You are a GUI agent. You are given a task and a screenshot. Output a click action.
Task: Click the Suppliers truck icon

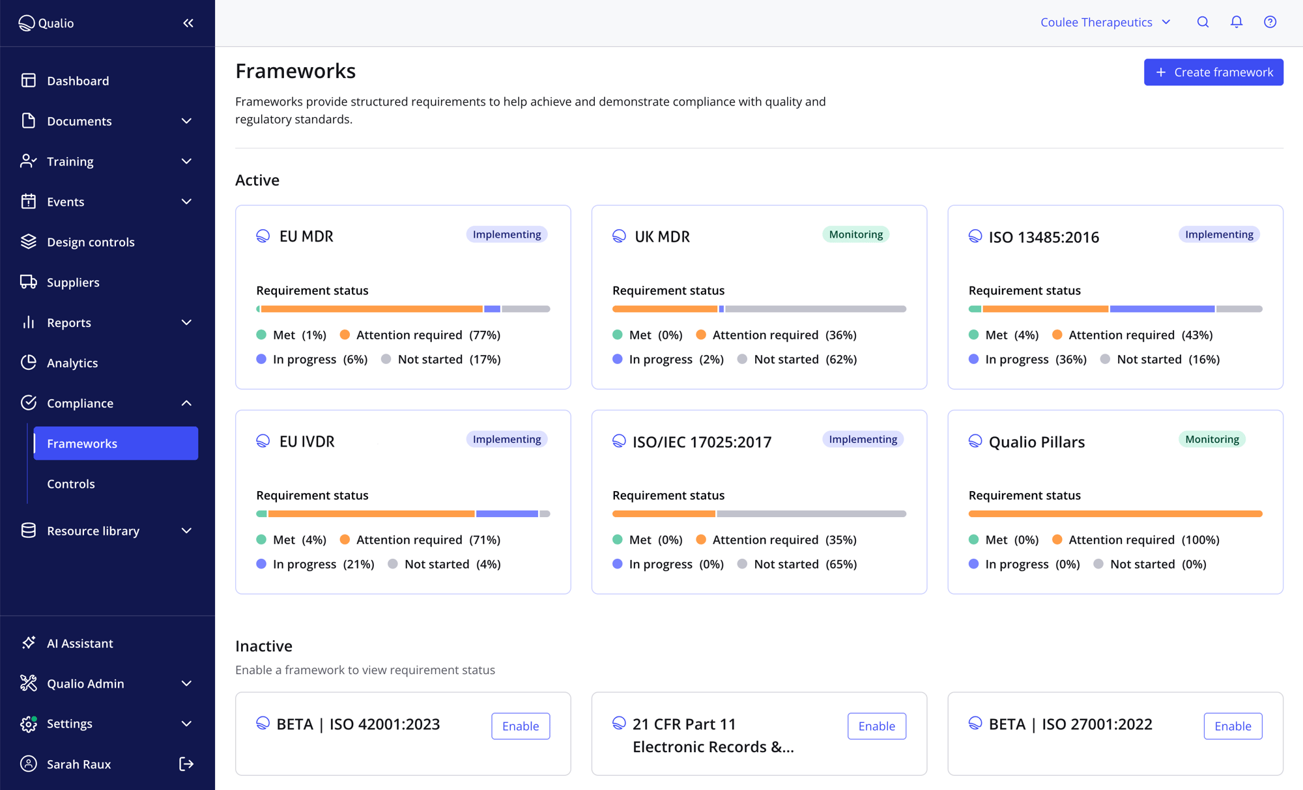pos(29,282)
